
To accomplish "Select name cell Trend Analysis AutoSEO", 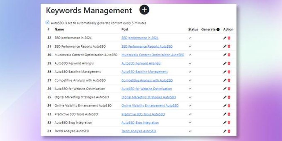I will tap(72, 131).
